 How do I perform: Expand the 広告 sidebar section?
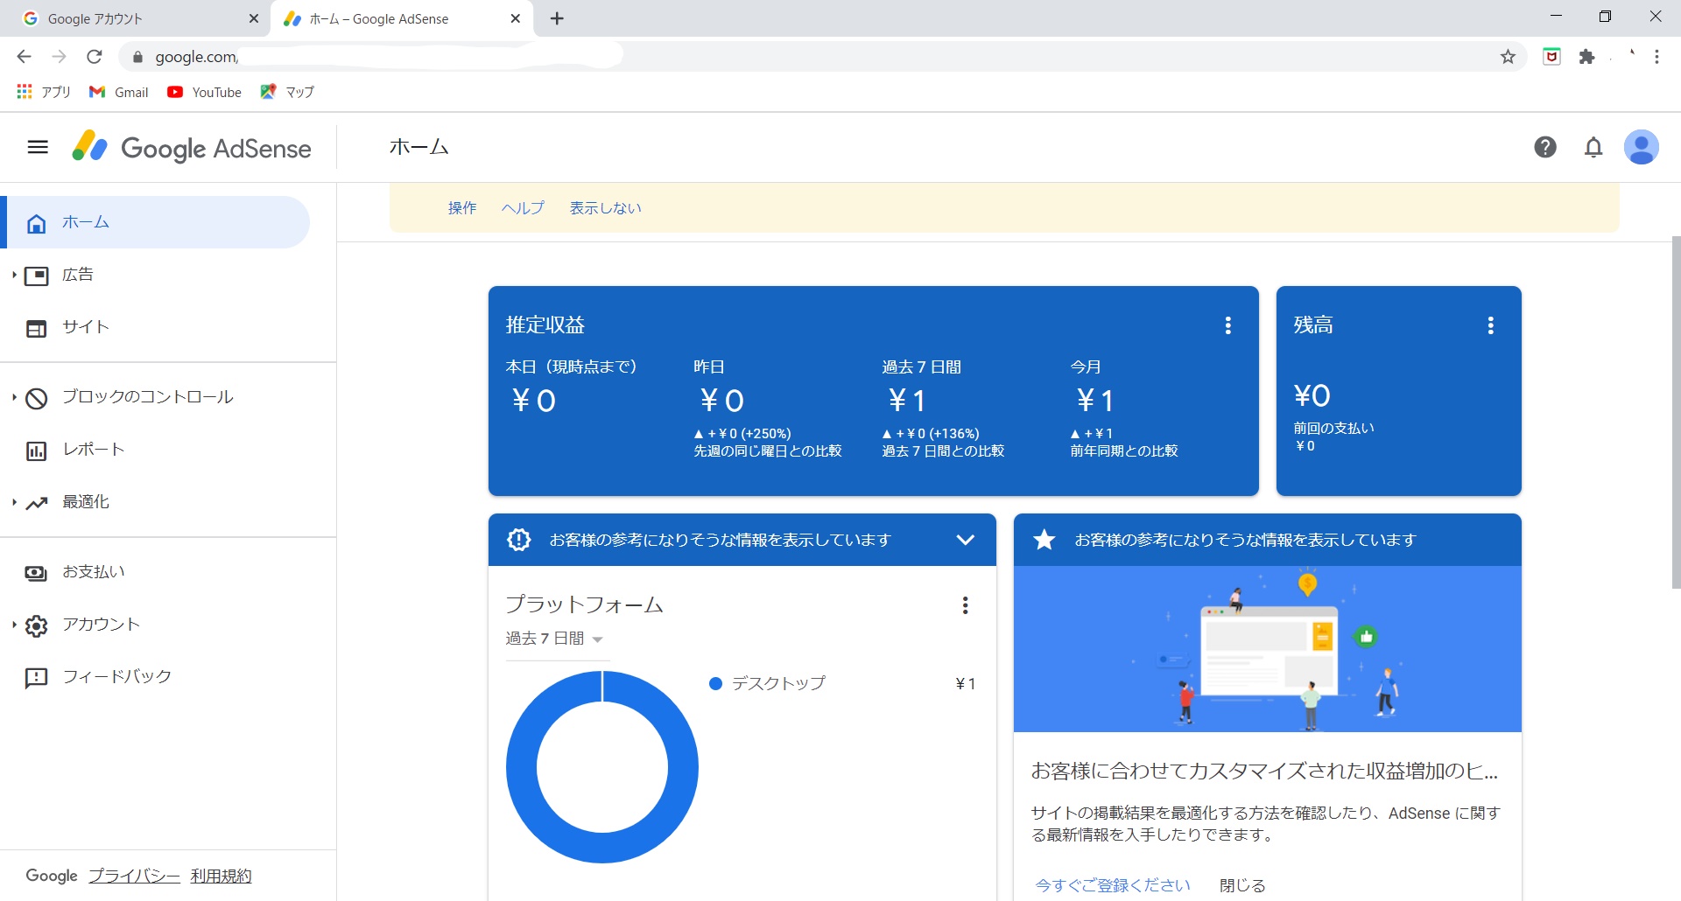click(77, 275)
